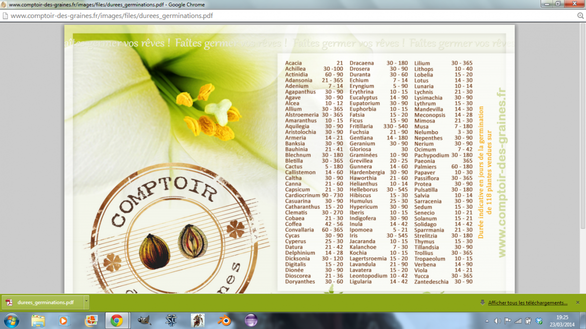586x329 pixels.
Task: Click the 'Agapanthus' entry
Action: tap(300, 92)
